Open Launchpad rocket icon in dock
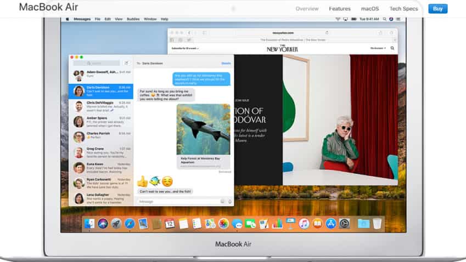The image size is (466, 262). point(116,224)
